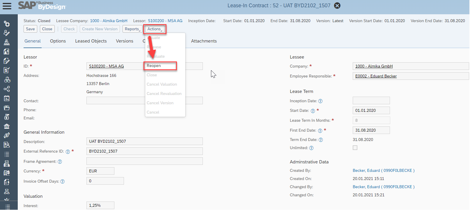470x210 pixels.
Task: Click the Lessor ID input field
Action: click(x=145, y=66)
